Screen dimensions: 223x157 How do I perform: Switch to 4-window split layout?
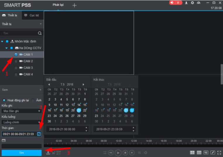(x=192, y=153)
